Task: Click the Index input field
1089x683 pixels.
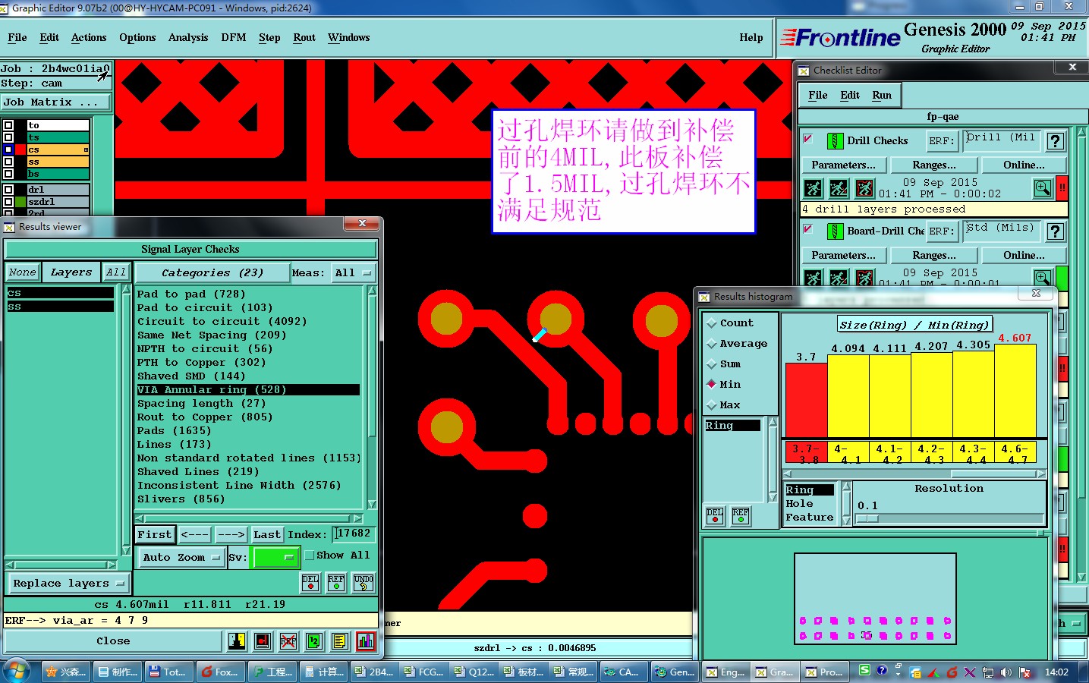Action: [x=354, y=534]
